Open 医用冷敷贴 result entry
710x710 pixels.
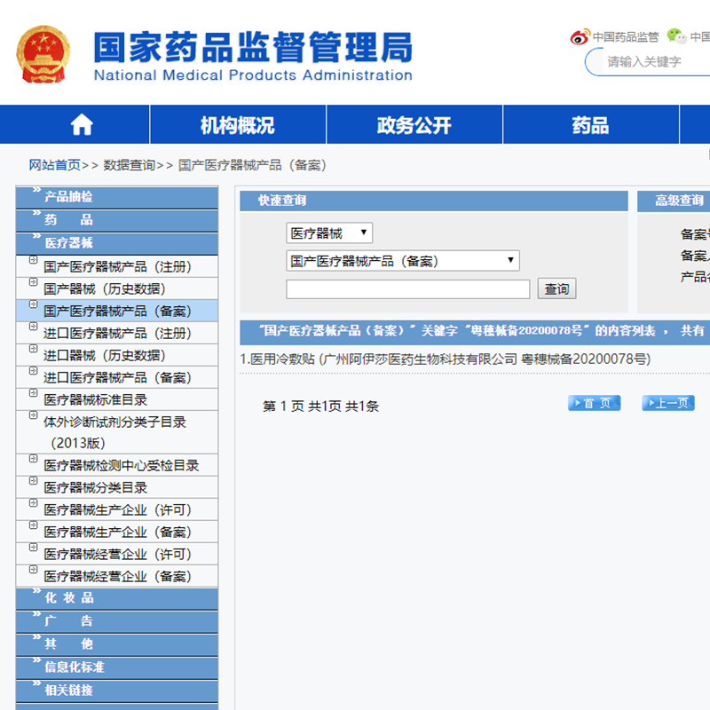[446, 359]
